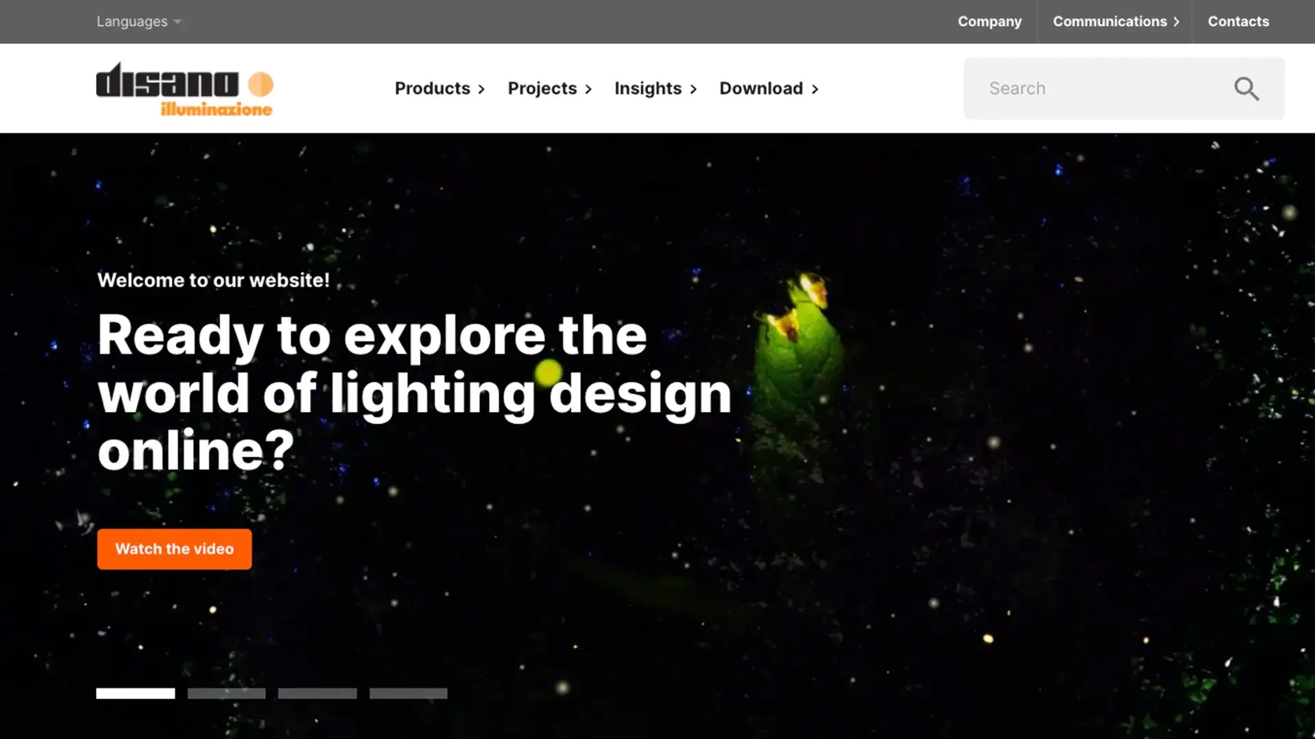Image resolution: width=1315 pixels, height=739 pixels.
Task: Jump to the second carousel slide indicator
Action: point(227,693)
